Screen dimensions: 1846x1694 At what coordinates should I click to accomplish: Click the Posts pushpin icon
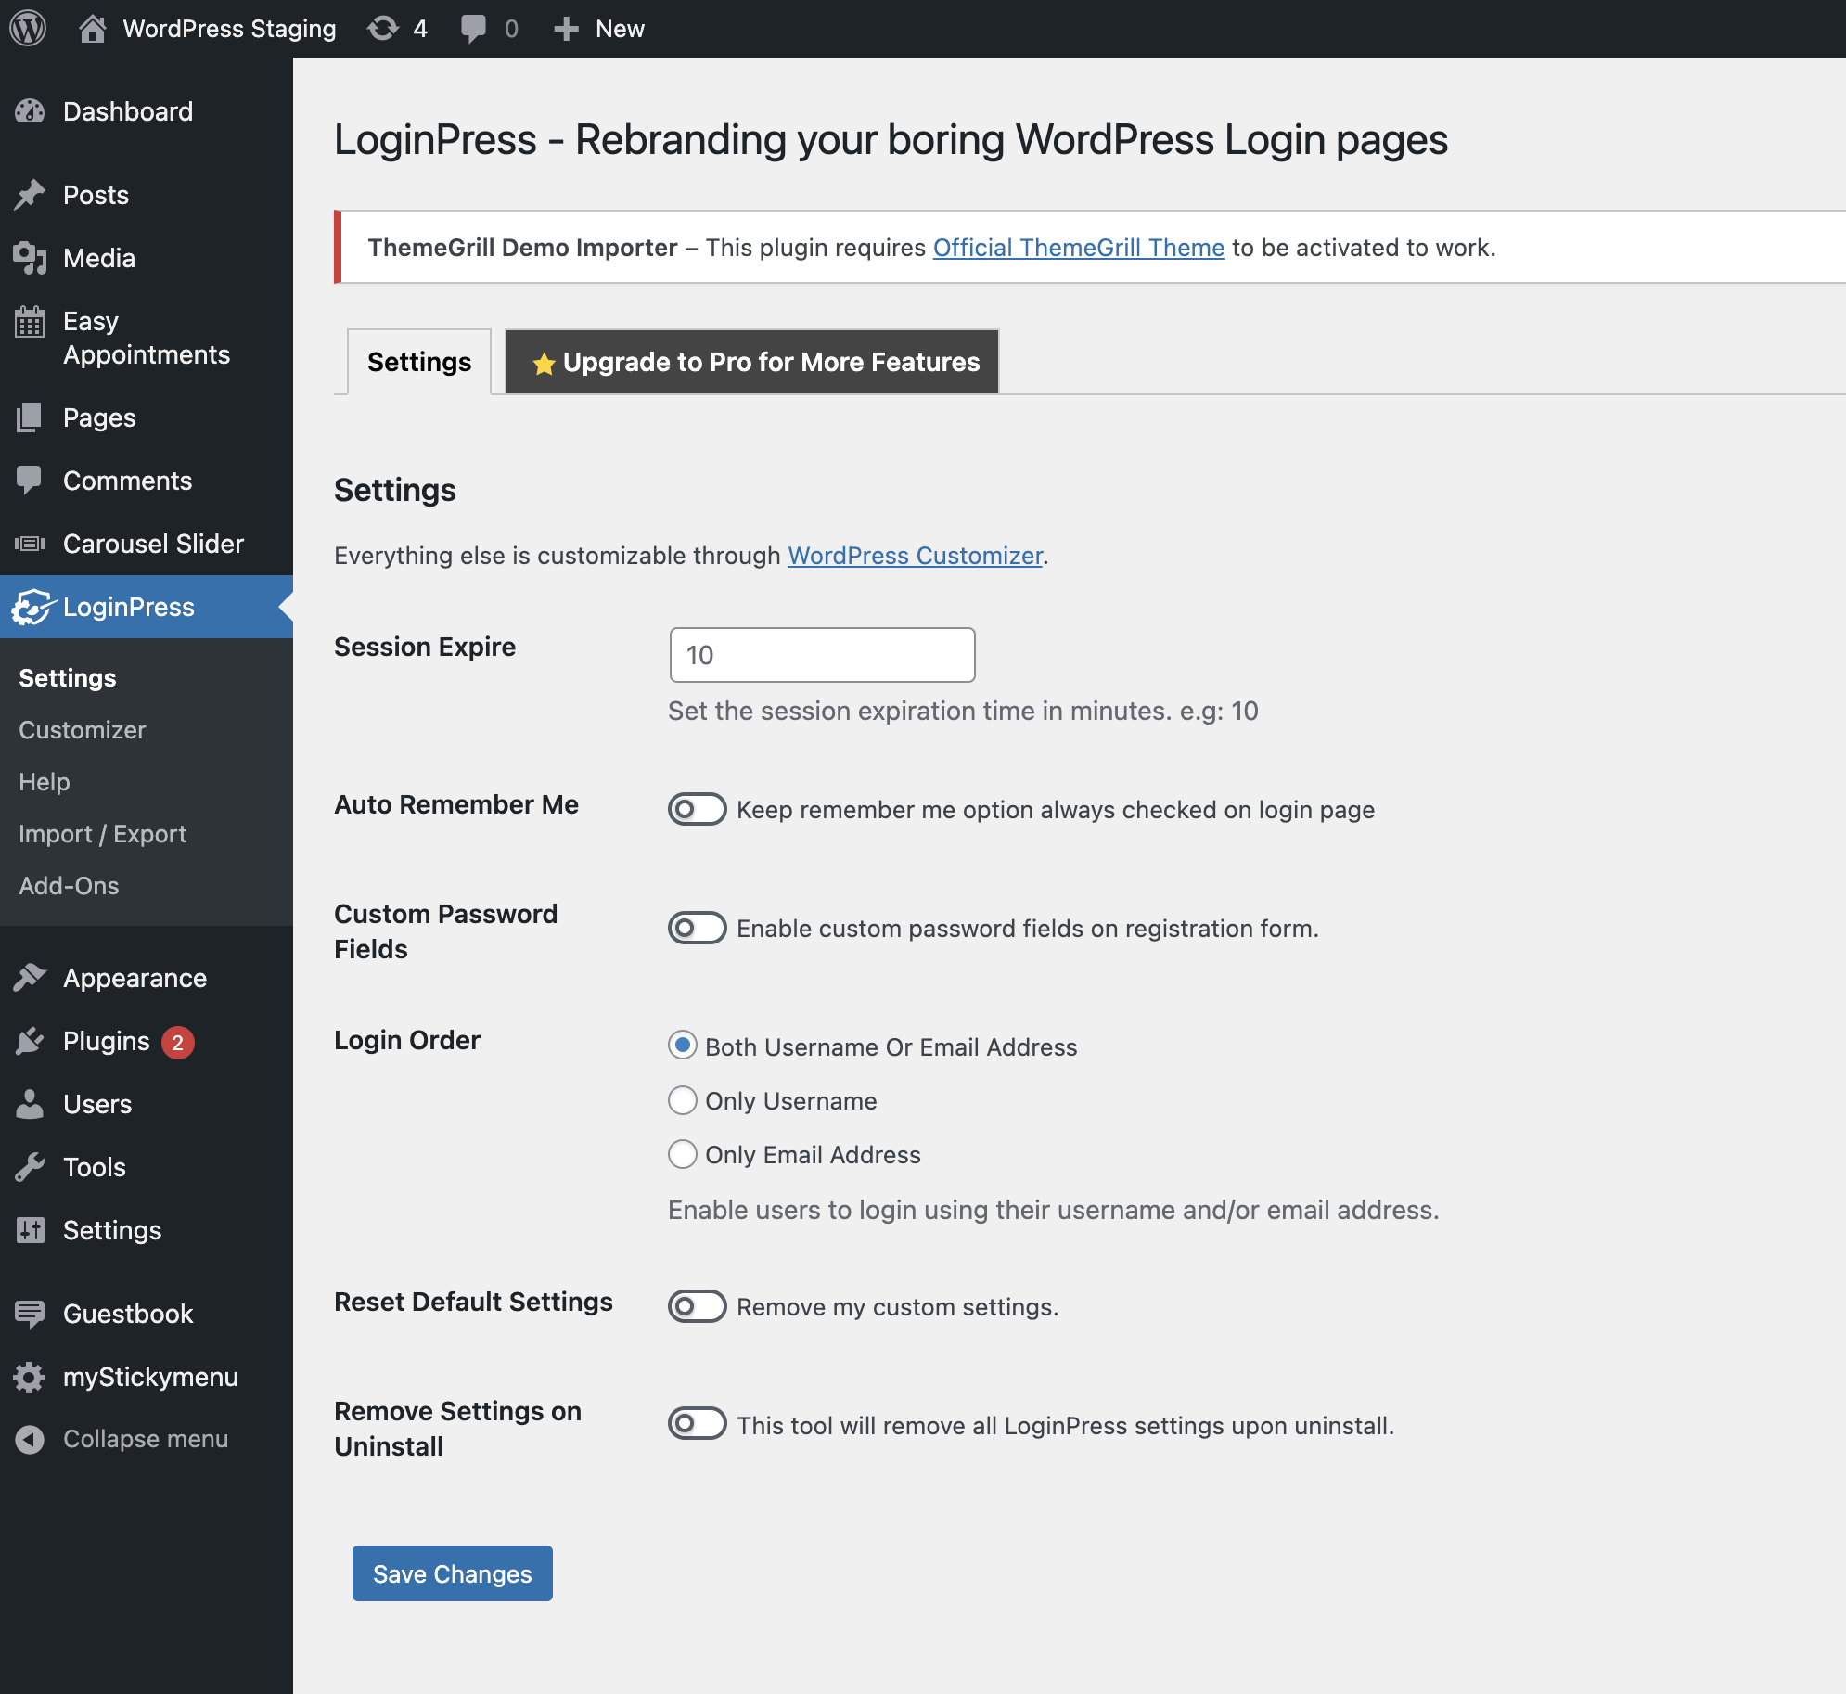(x=30, y=195)
